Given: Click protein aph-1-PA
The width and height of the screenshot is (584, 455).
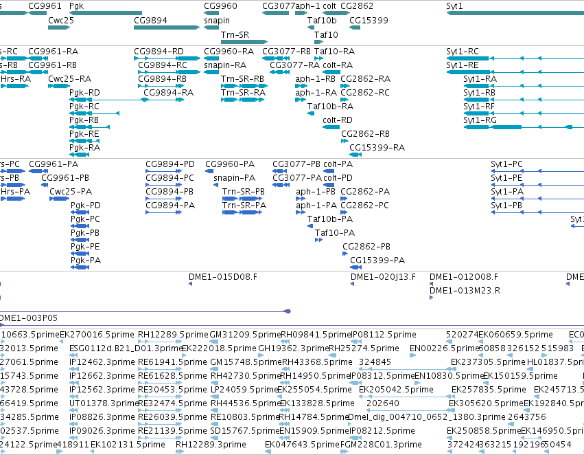Looking at the screenshot, I should coord(316,206).
